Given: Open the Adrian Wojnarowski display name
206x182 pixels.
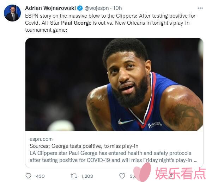Looking at the screenshot, I should click(50, 8).
